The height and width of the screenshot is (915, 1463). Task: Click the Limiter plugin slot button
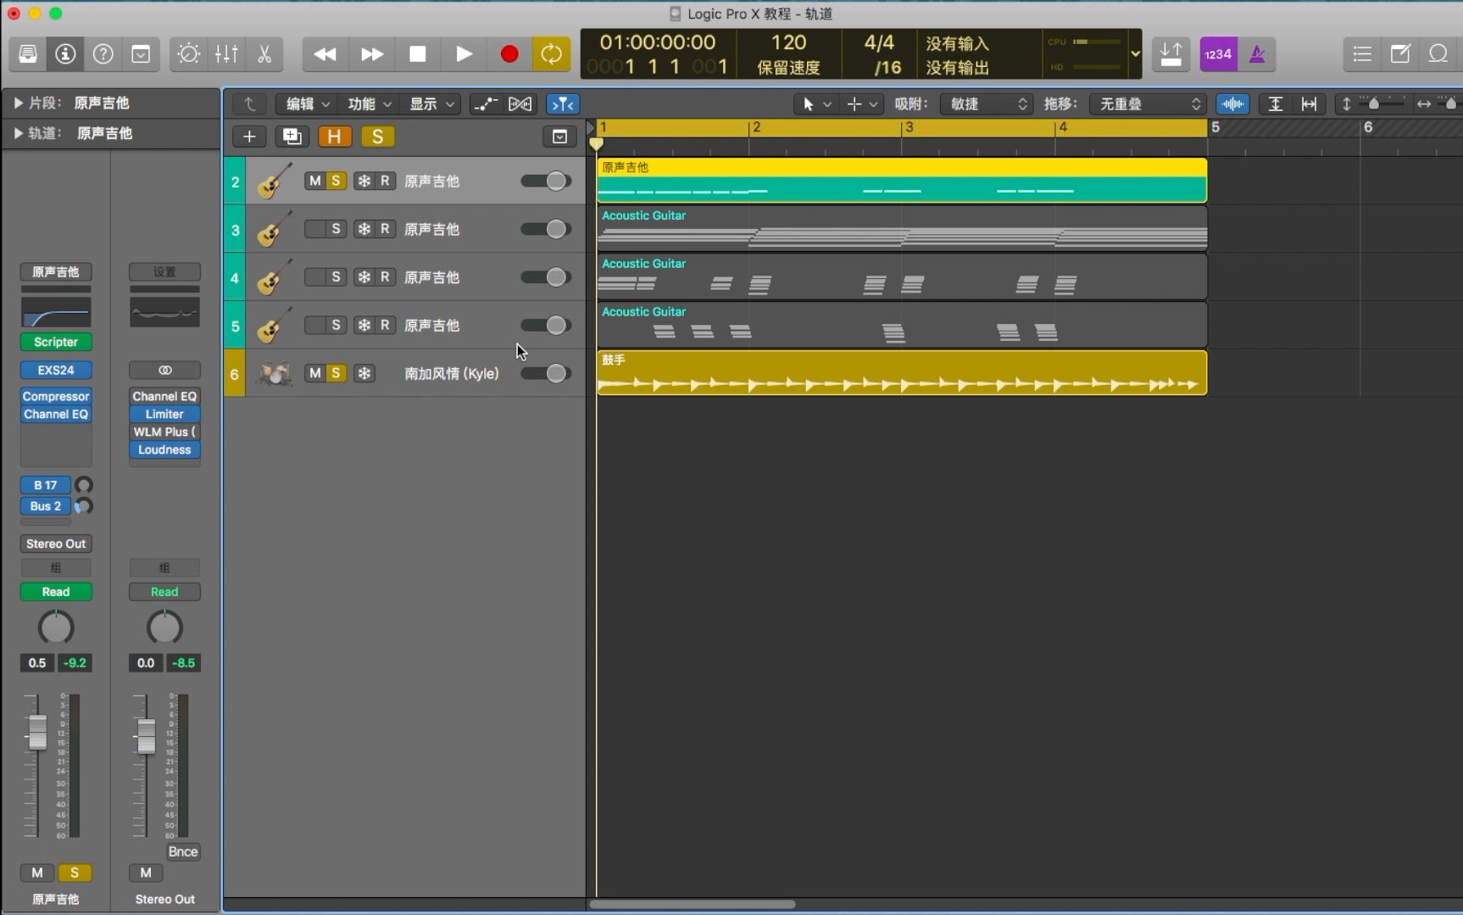pos(164,414)
